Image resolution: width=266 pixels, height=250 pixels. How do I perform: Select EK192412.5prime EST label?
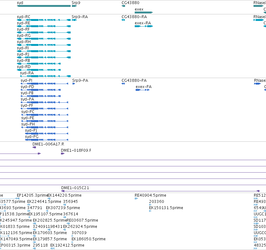(67, 245)
